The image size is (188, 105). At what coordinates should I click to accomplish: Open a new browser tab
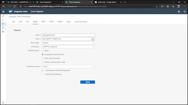tap(125, 2)
